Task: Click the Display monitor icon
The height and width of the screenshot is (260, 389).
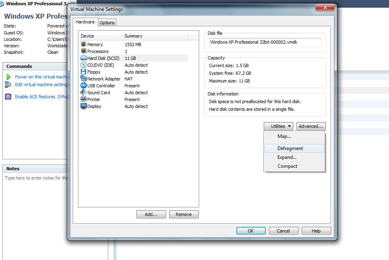Action: (83, 106)
